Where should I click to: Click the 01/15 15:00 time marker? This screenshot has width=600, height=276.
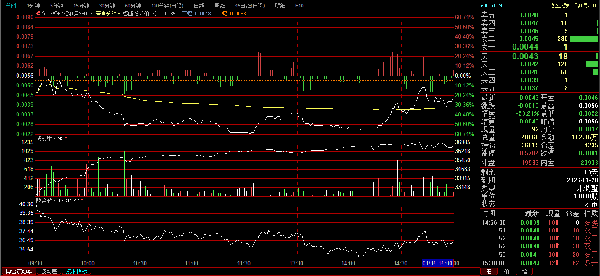(x=437, y=263)
